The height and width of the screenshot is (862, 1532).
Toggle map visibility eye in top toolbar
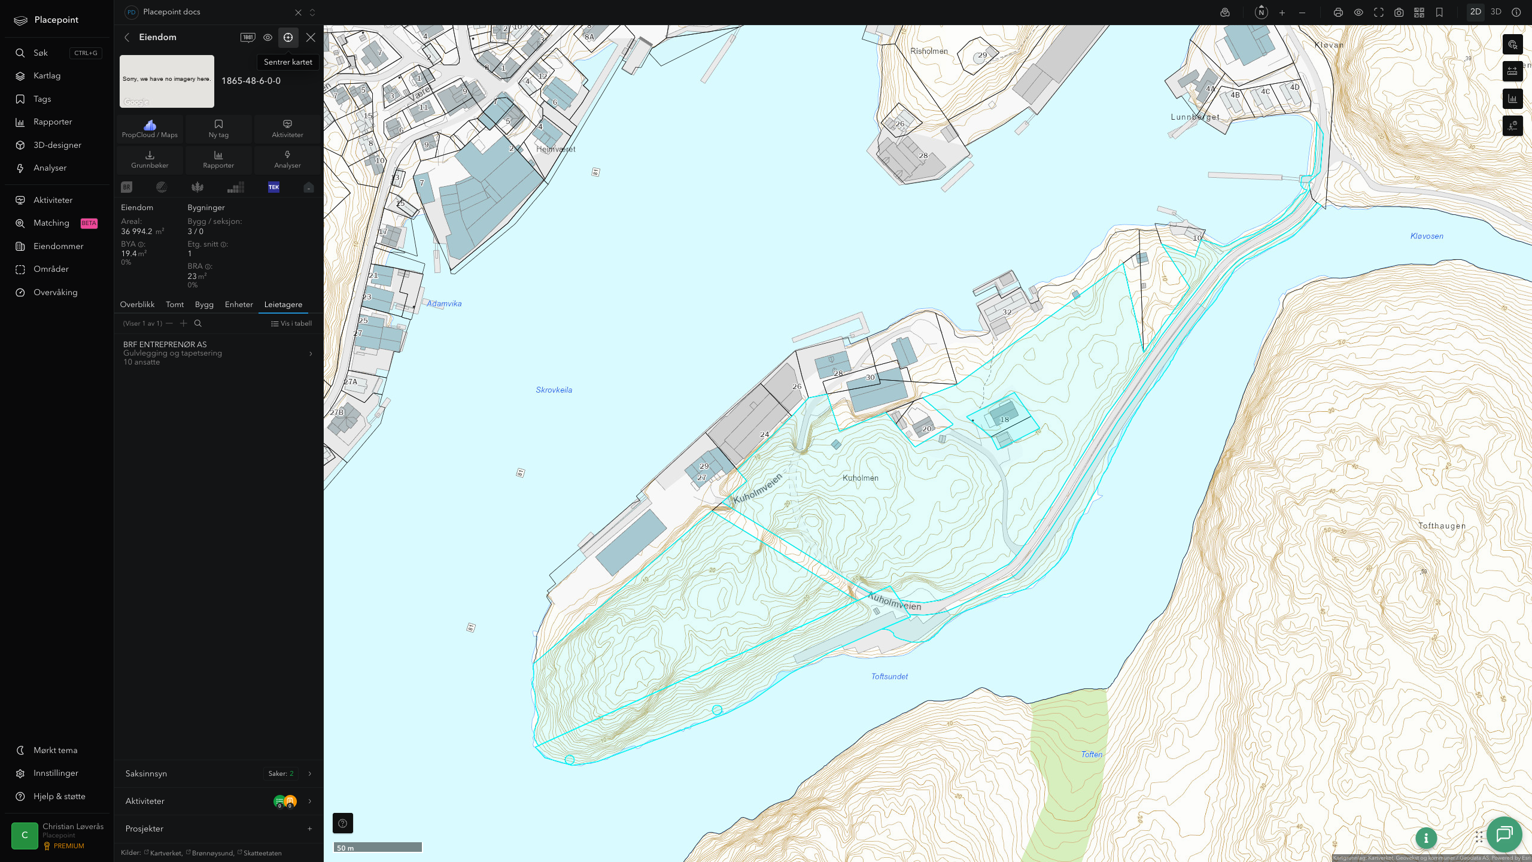[1358, 12]
